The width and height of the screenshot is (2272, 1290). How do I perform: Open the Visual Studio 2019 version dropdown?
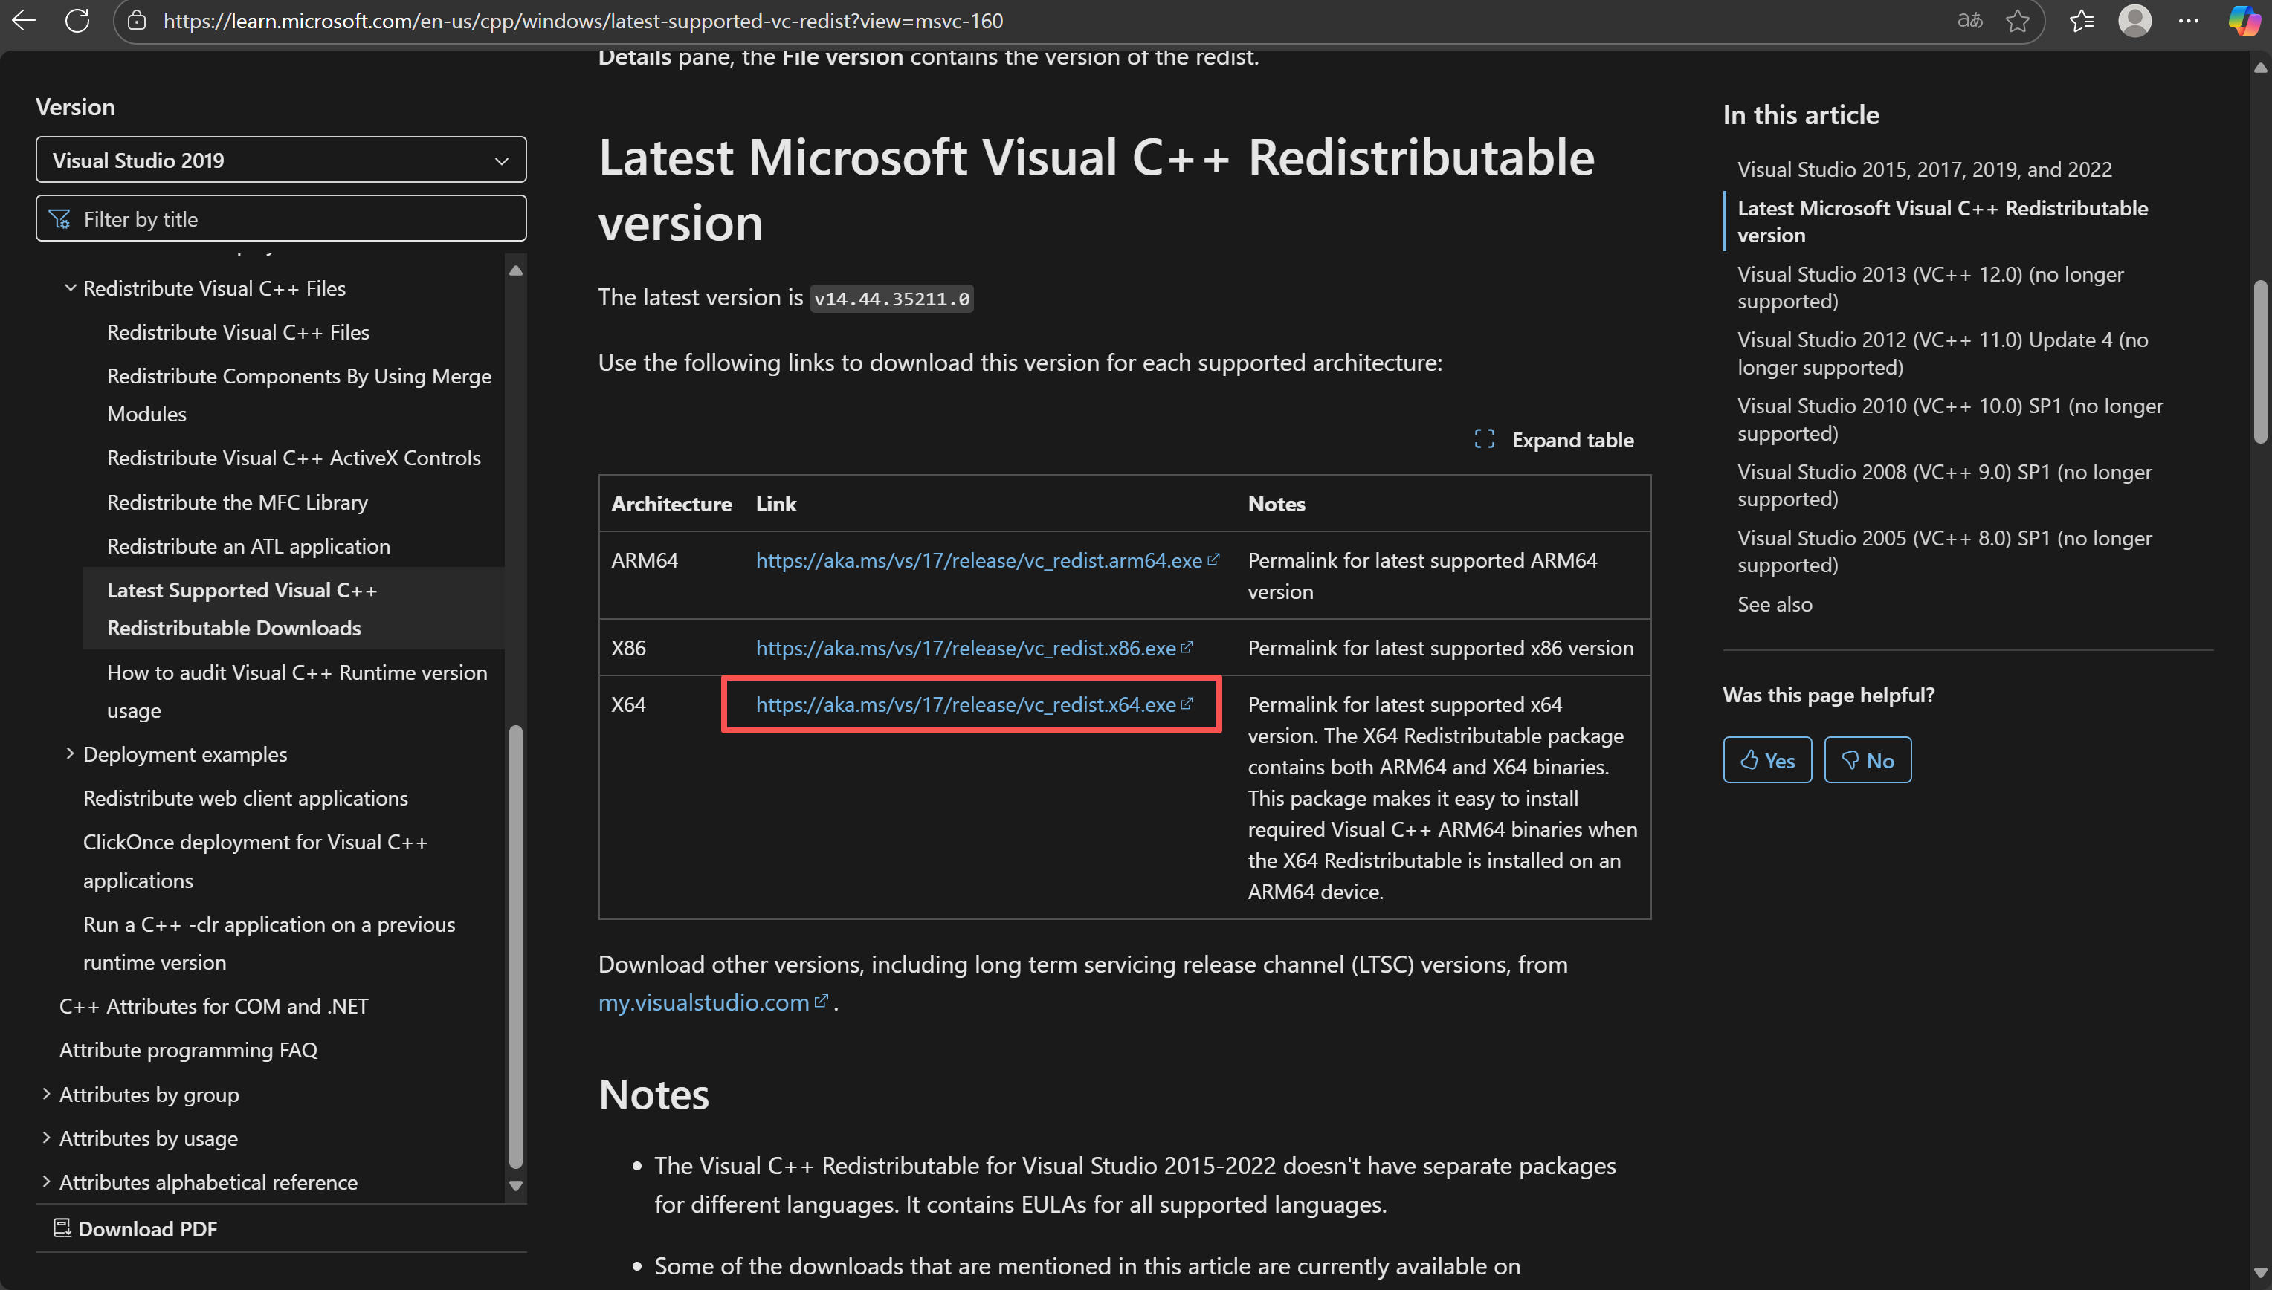281,160
